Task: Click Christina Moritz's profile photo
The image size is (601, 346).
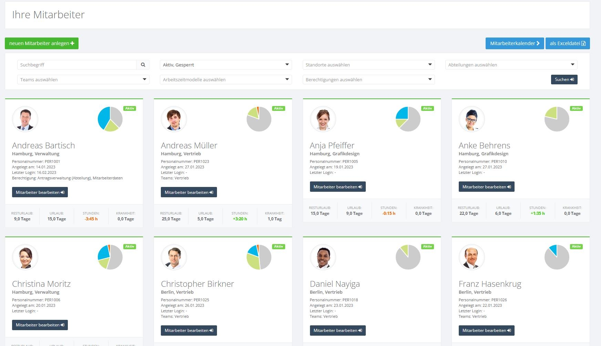Action: tap(25, 257)
